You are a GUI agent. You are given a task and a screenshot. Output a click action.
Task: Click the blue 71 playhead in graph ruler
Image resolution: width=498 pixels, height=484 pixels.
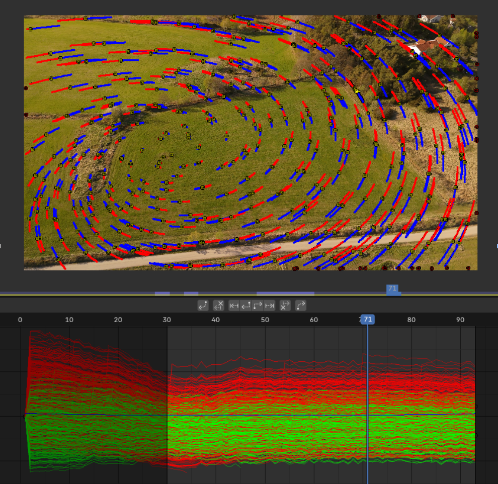click(x=368, y=319)
